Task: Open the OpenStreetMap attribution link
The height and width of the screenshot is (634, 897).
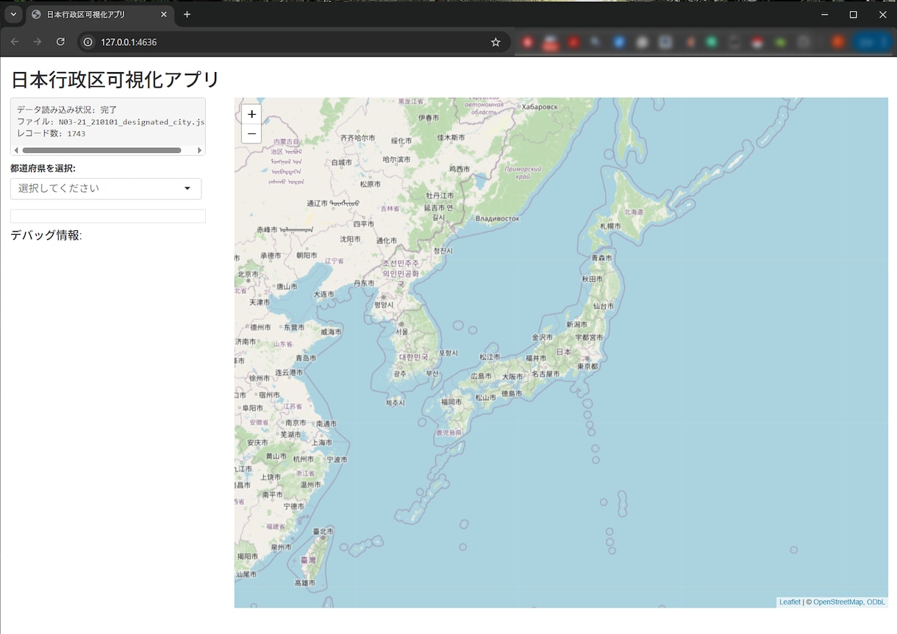Action: [837, 602]
